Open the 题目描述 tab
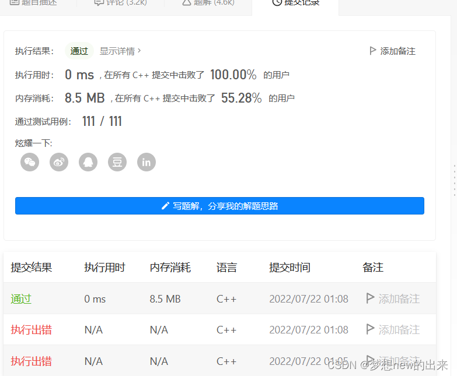The width and height of the screenshot is (457, 376). pyautogui.click(x=33, y=3)
